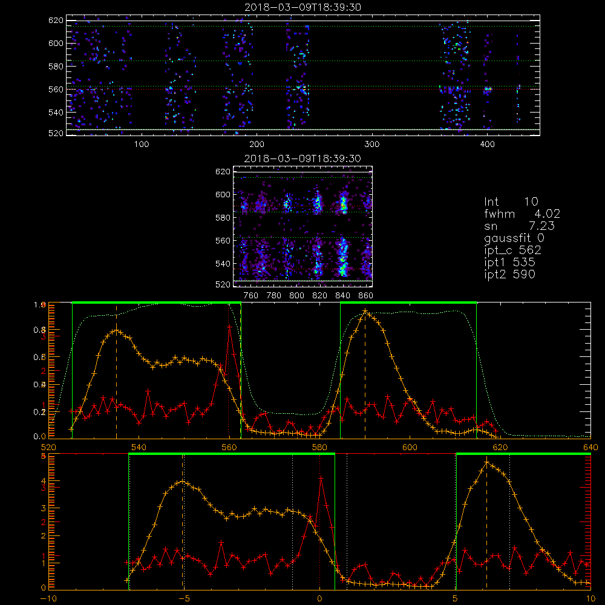Click the red spike peak near 560 in third plot
This screenshot has width=605, height=605.
(x=229, y=327)
